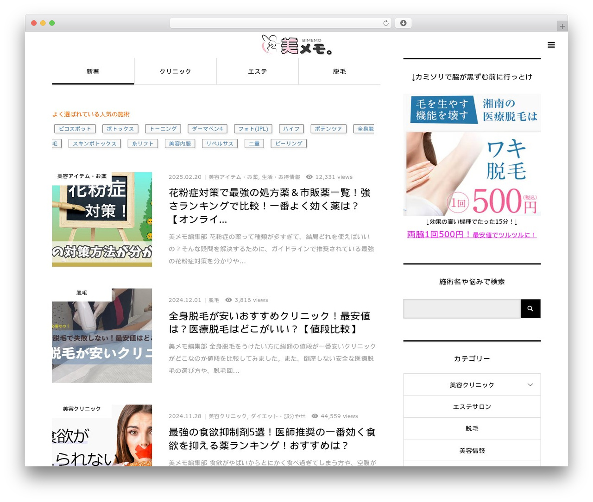Follow the 両脇1回500円 link
Image resolution: width=593 pixels, height=502 pixels.
pyautogui.click(x=472, y=235)
